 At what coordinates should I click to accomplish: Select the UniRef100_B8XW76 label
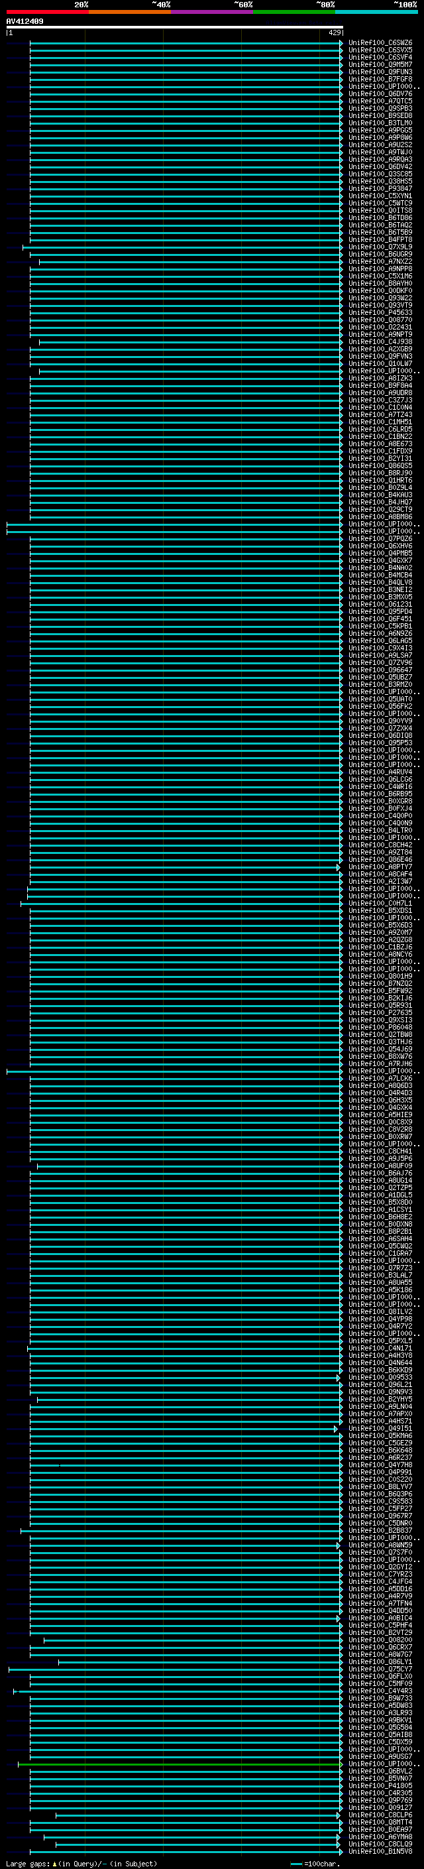(380, 1056)
